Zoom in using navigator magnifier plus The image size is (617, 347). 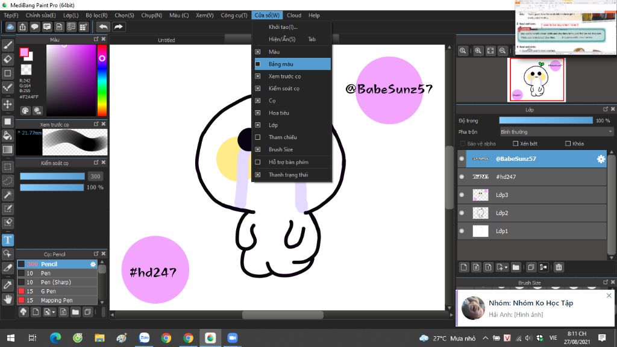478,51
